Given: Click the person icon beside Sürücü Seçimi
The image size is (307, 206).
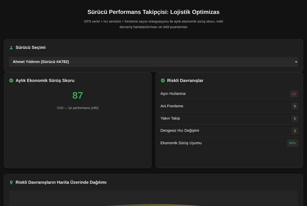Looking at the screenshot, I should point(11,48).
